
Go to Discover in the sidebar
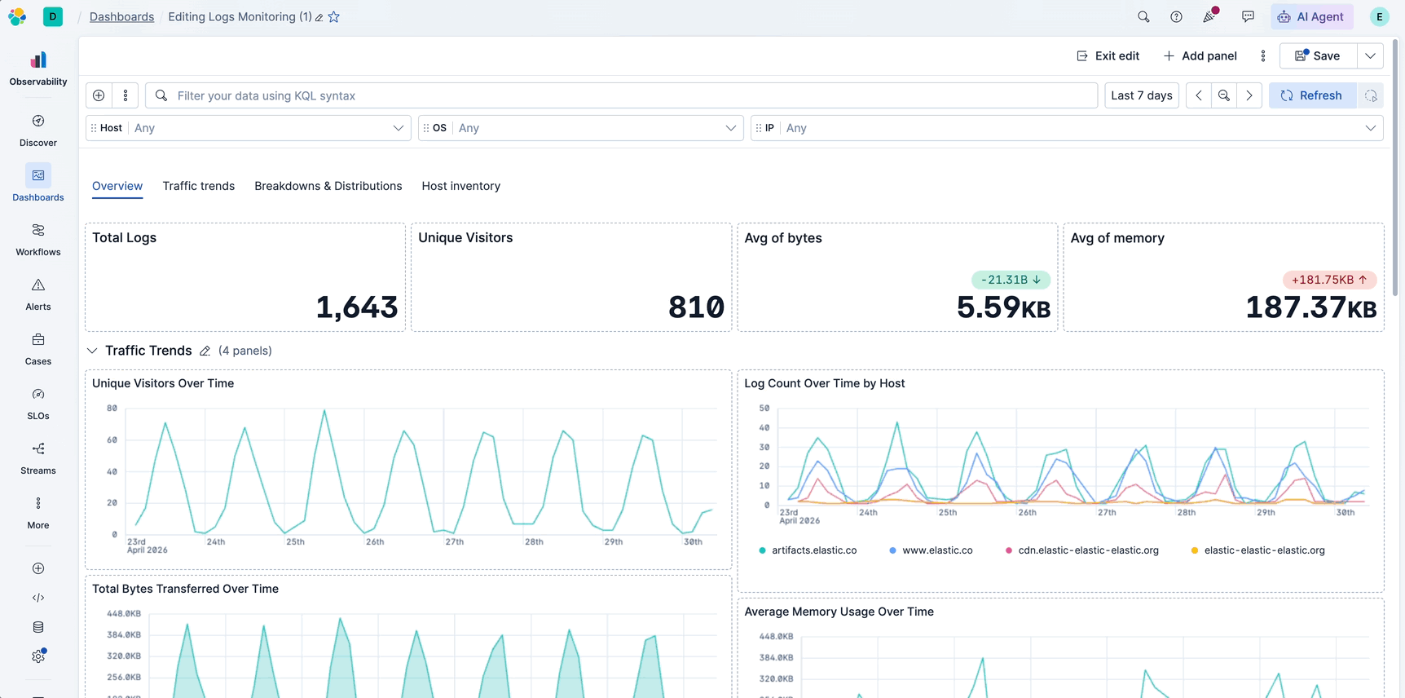click(x=38, y=130)
